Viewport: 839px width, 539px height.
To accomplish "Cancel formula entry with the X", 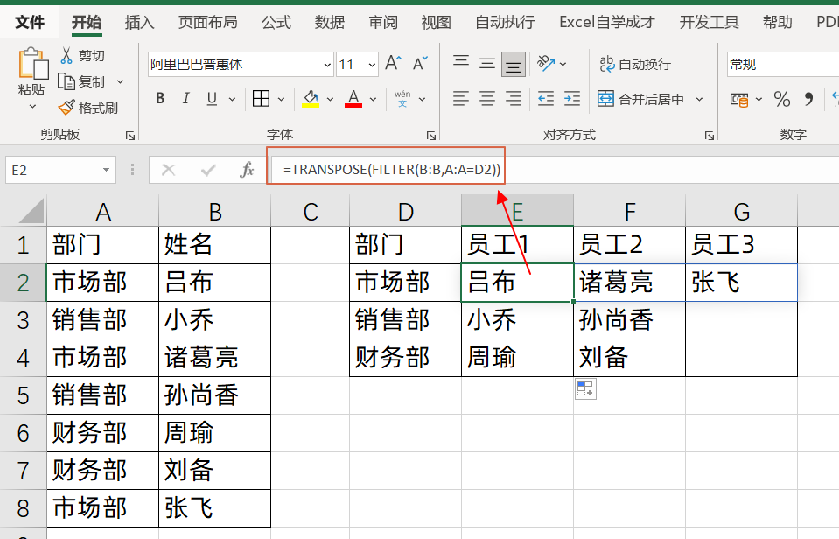I will [169, 171].
